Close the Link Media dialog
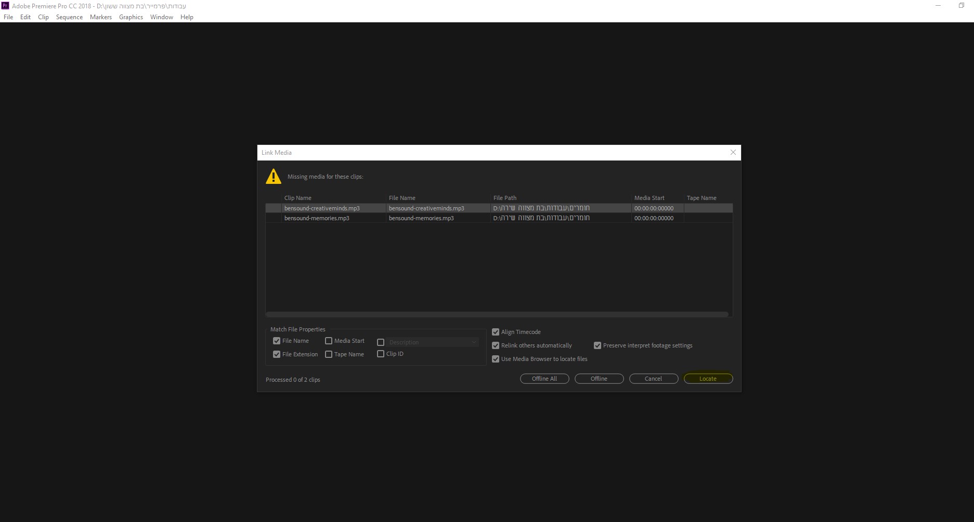Viewport: 974px width, 522px height. [x=733, y=153]
